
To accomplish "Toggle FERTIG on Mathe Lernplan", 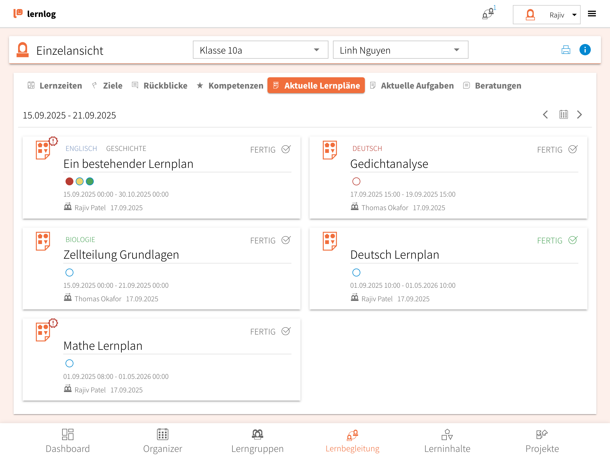I will pyautogui.click(x=286, y=331).
